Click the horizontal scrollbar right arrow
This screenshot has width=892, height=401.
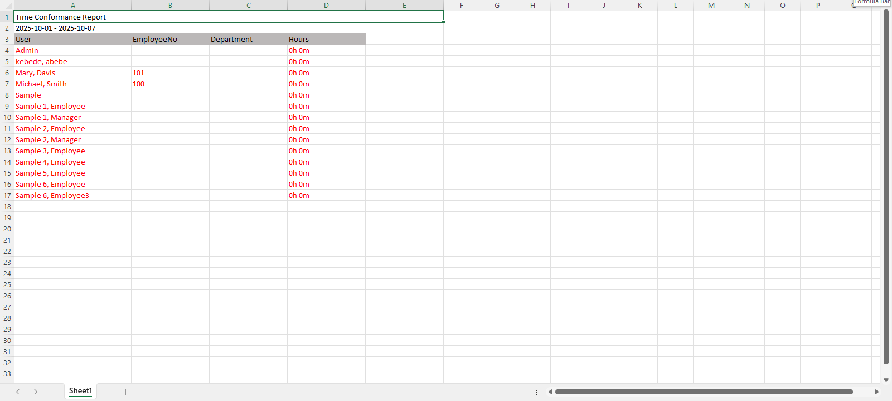(876, 392)
